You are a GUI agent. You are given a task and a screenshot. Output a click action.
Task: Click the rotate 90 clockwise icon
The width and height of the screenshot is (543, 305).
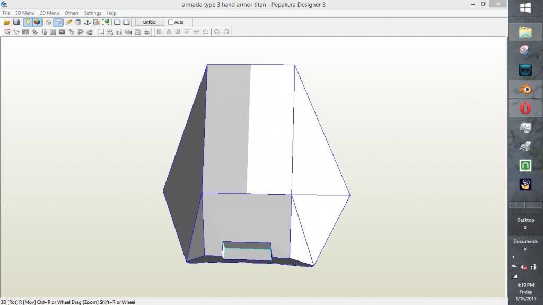pyautogui.click(x=226, y=32)
